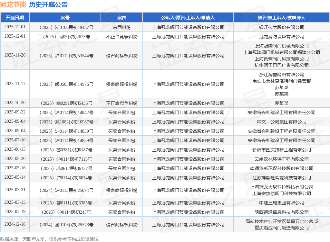Click the date 2025-06-13
Image resolution: width=330 pixels, height=242 pixels.
coord(15,149)
